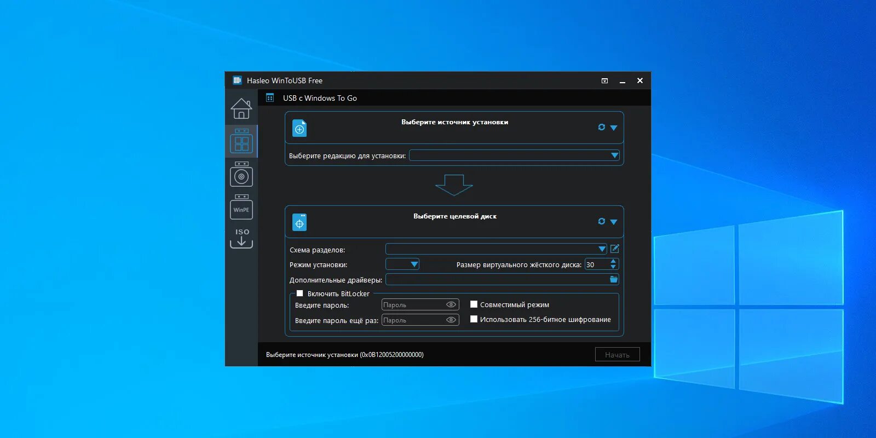Open the edition to install dropdown
The image size is (876, 438).
tap(514, 155)
